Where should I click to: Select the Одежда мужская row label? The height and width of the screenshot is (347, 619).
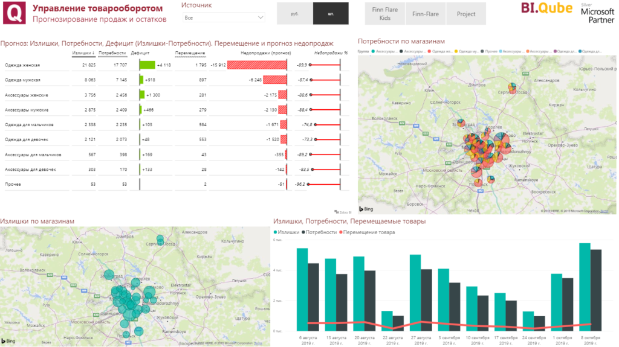coord(22,80)
